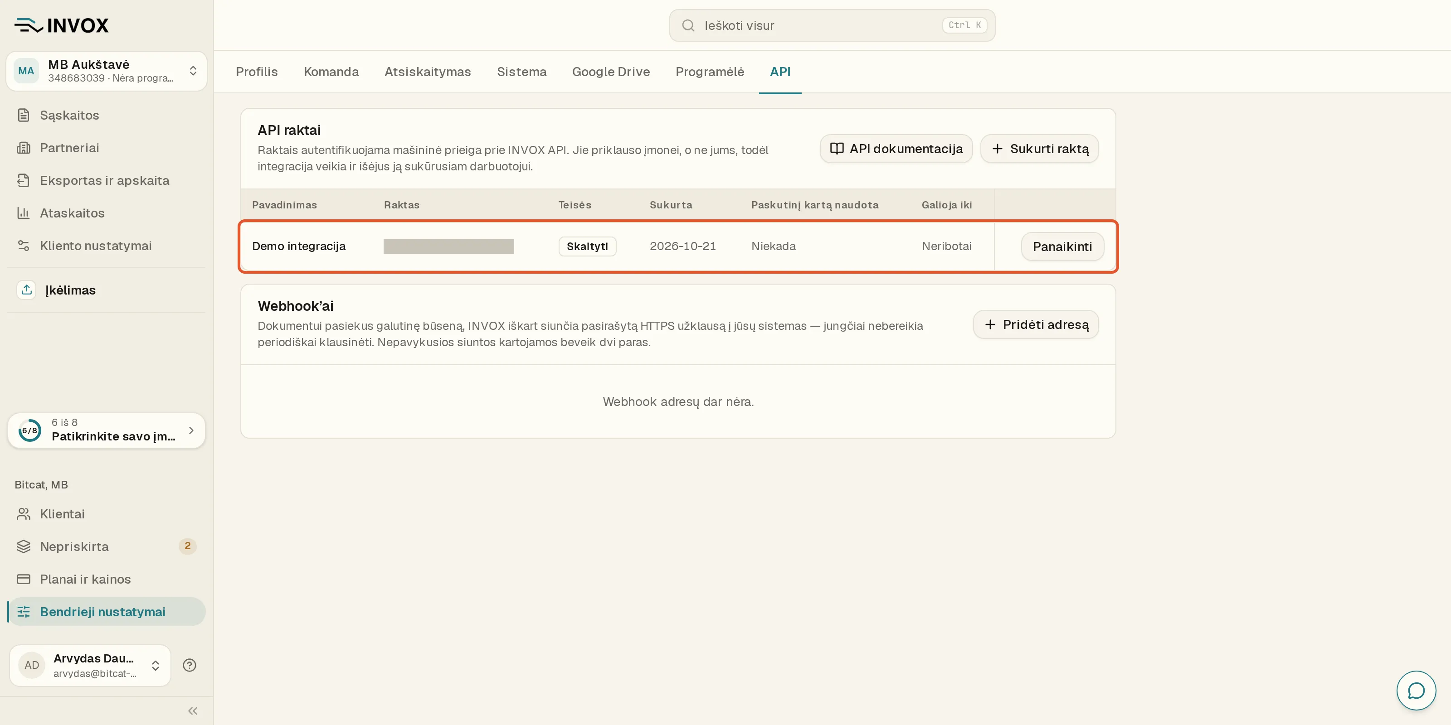Click the masked API key value
Image resolution: width=1451 pixels, height=725 pixels.
[448, 246]
